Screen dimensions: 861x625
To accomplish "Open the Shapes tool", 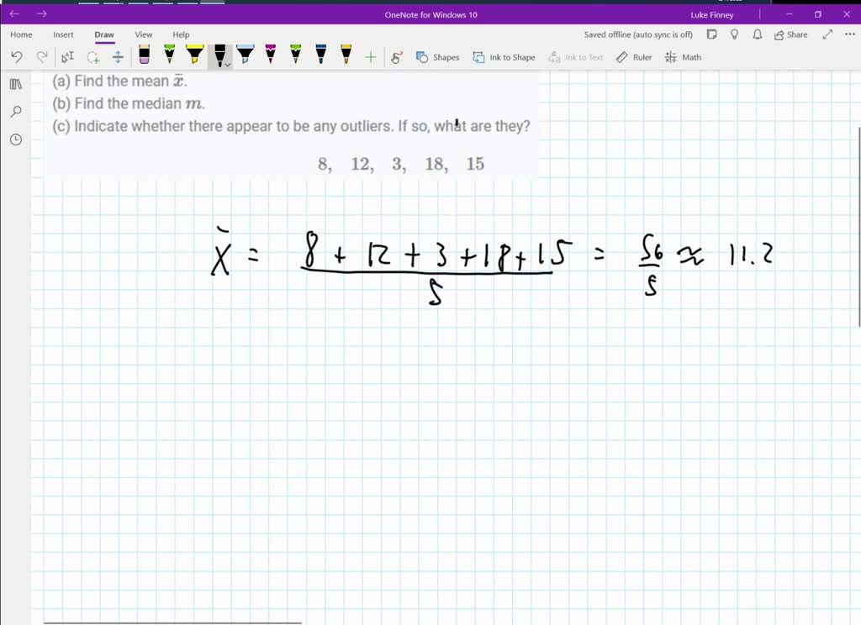I will (438, 56).
